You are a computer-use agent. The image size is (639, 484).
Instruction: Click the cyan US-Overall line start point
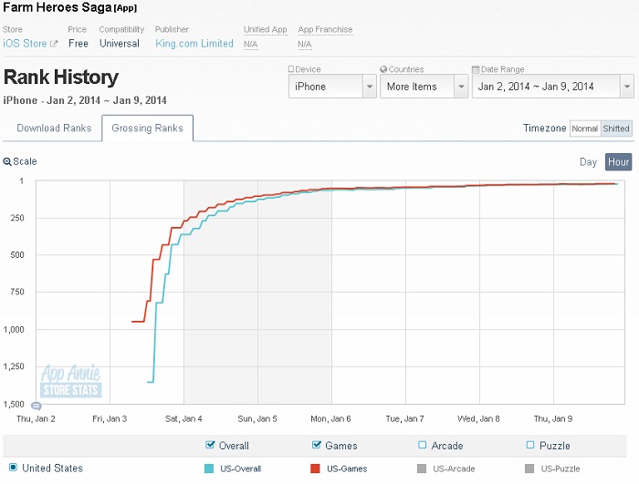pyautogui.click(x=148, y=382)
